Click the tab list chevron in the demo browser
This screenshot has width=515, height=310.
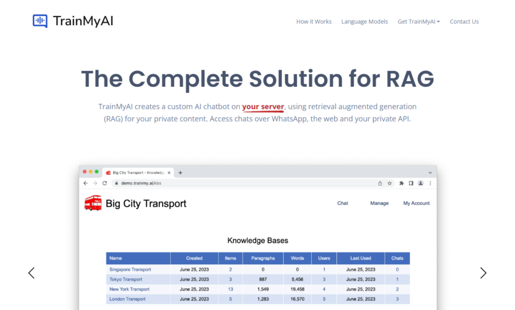tap(430, 173)
